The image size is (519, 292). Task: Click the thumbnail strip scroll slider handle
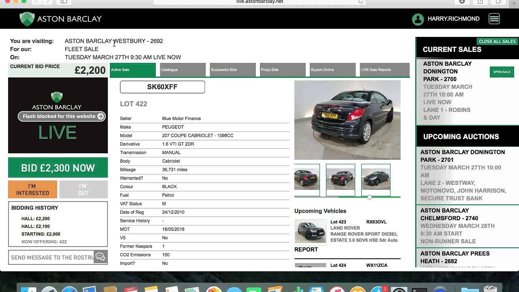369,197
